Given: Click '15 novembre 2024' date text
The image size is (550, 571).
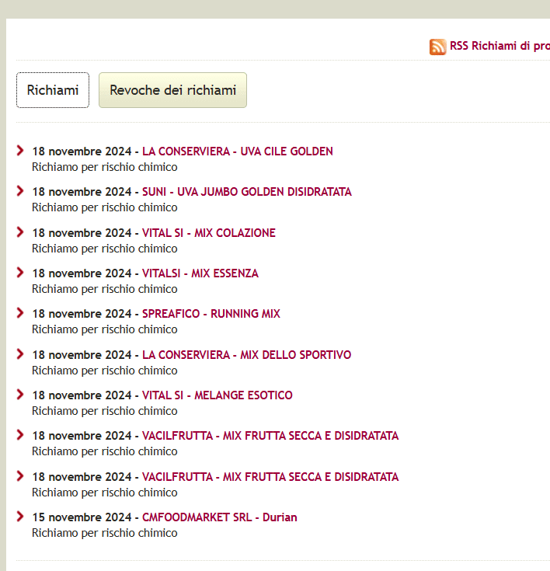Looking at the screenshot, I should point(82,517).
